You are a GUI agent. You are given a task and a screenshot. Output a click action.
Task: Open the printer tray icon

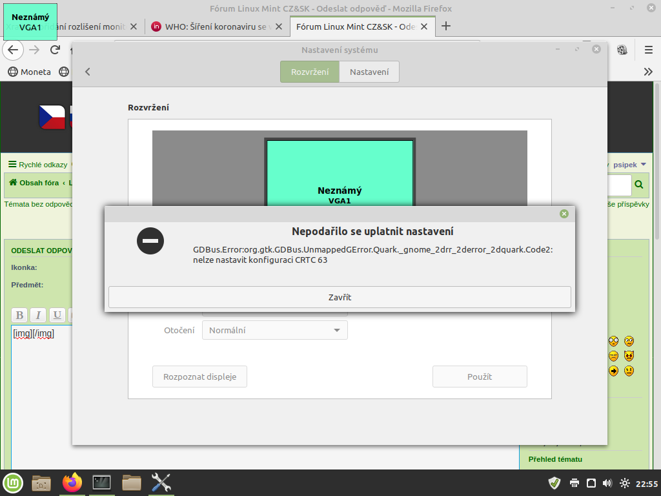click(575, 483)
